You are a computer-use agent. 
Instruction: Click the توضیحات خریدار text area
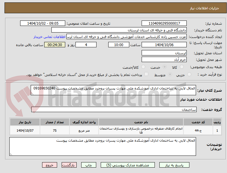coord(103,146)
